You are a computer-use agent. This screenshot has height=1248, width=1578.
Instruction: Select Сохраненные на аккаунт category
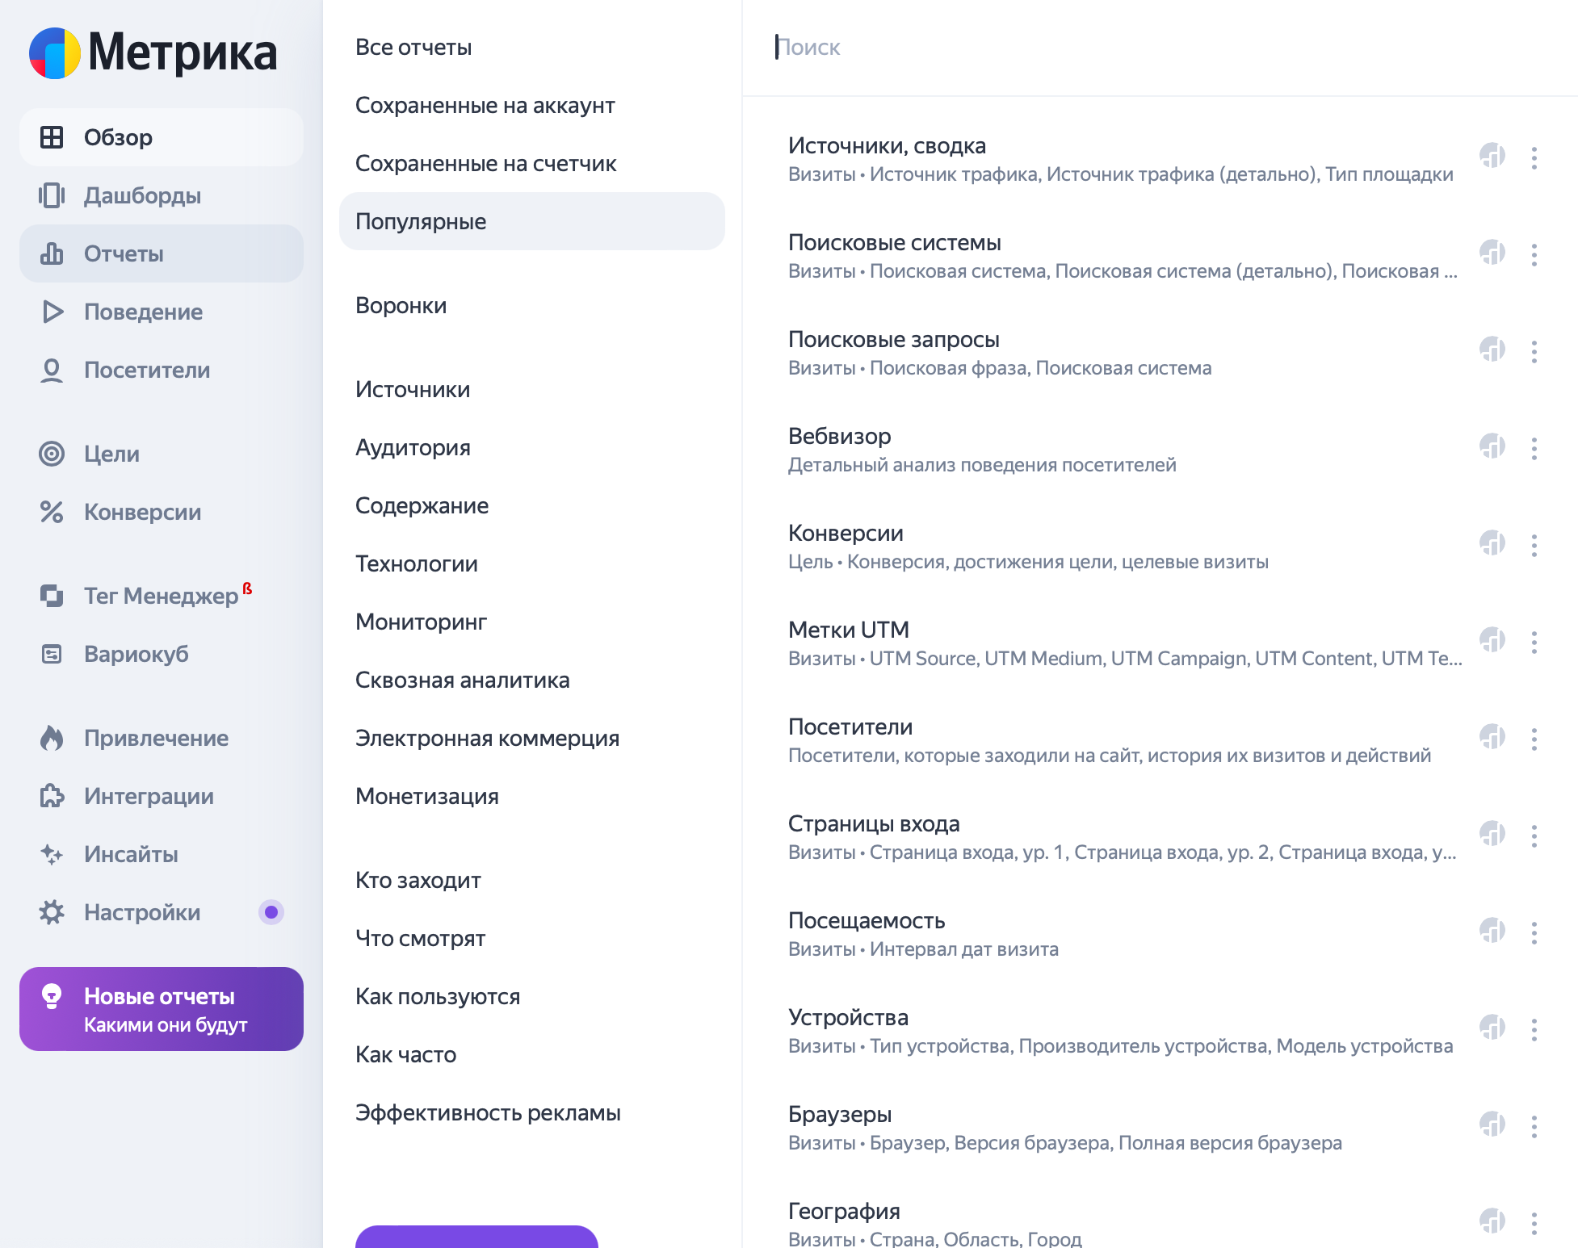[485, 105]
